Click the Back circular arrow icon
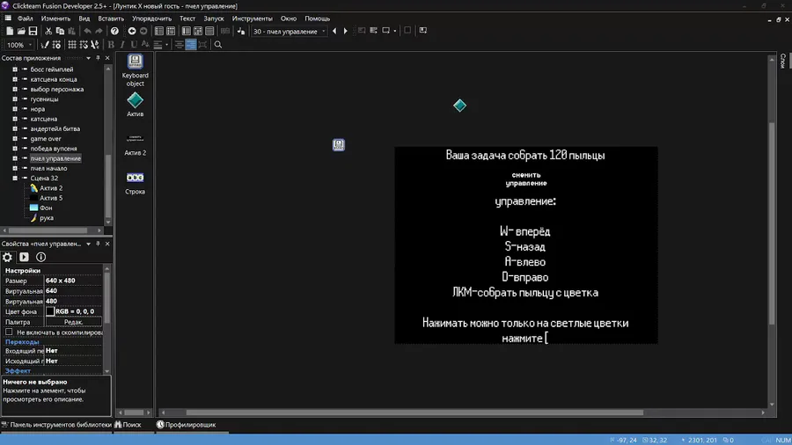Viewport: 792px width, 445px height. pos(132,32)
